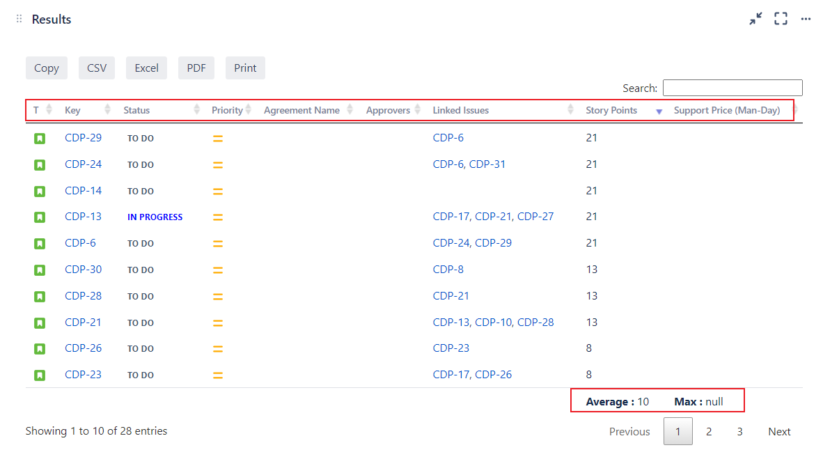Click the story icon for CDP-24
The height and width of the screenshot is (466, 823).
pyautogui.click(x=40, y=165)
